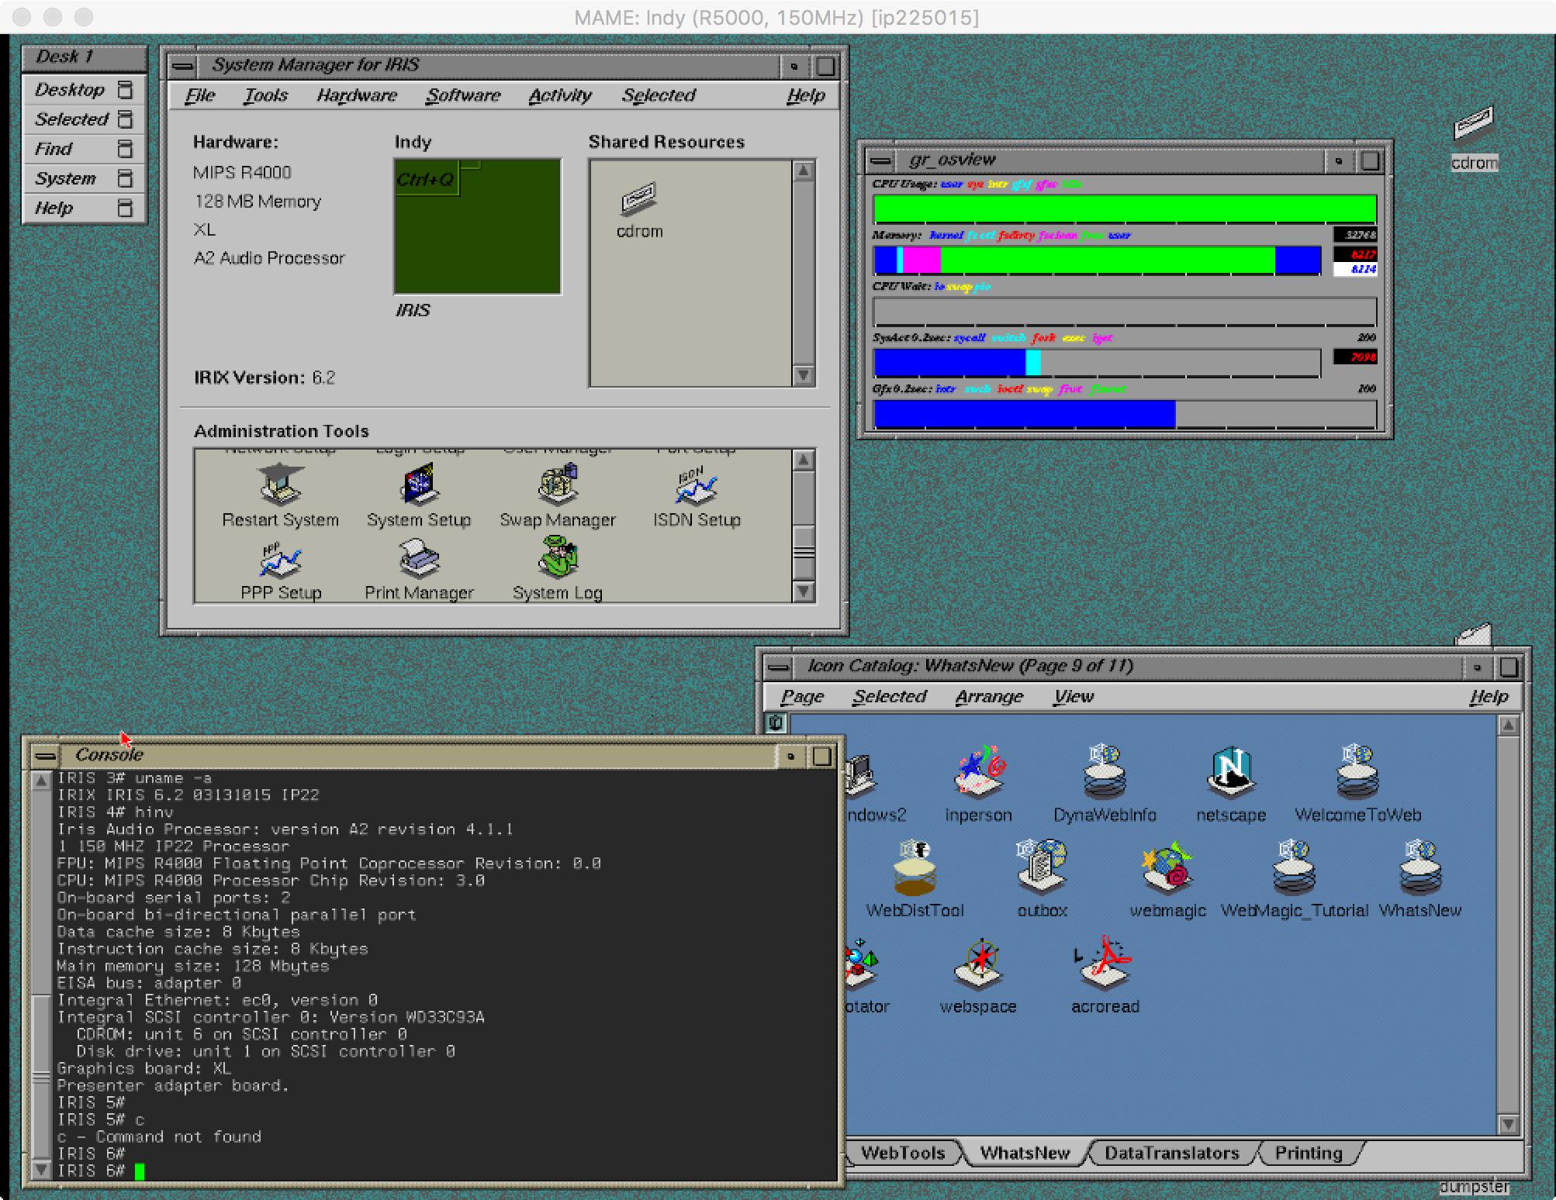Open gr_osview window menu button

pos(880,160)
